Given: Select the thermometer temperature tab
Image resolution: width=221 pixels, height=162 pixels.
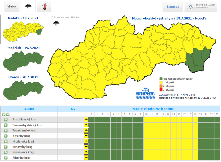Looking at the screenshot, I should coord(44,7).
